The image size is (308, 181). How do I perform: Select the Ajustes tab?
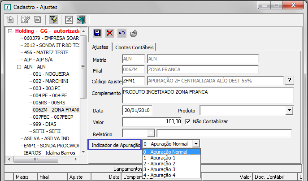tap(100, 47)
